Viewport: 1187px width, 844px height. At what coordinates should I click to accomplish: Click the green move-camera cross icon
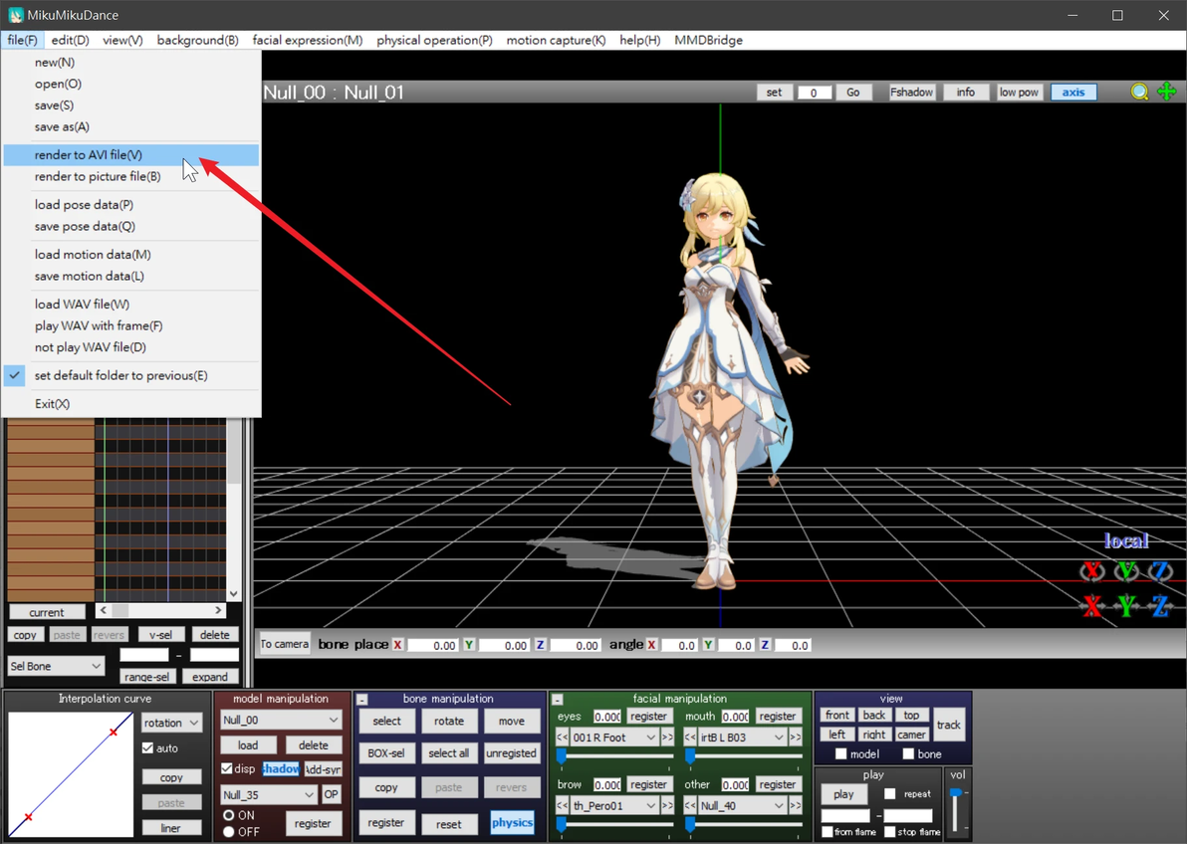[x=1167, y=92]
